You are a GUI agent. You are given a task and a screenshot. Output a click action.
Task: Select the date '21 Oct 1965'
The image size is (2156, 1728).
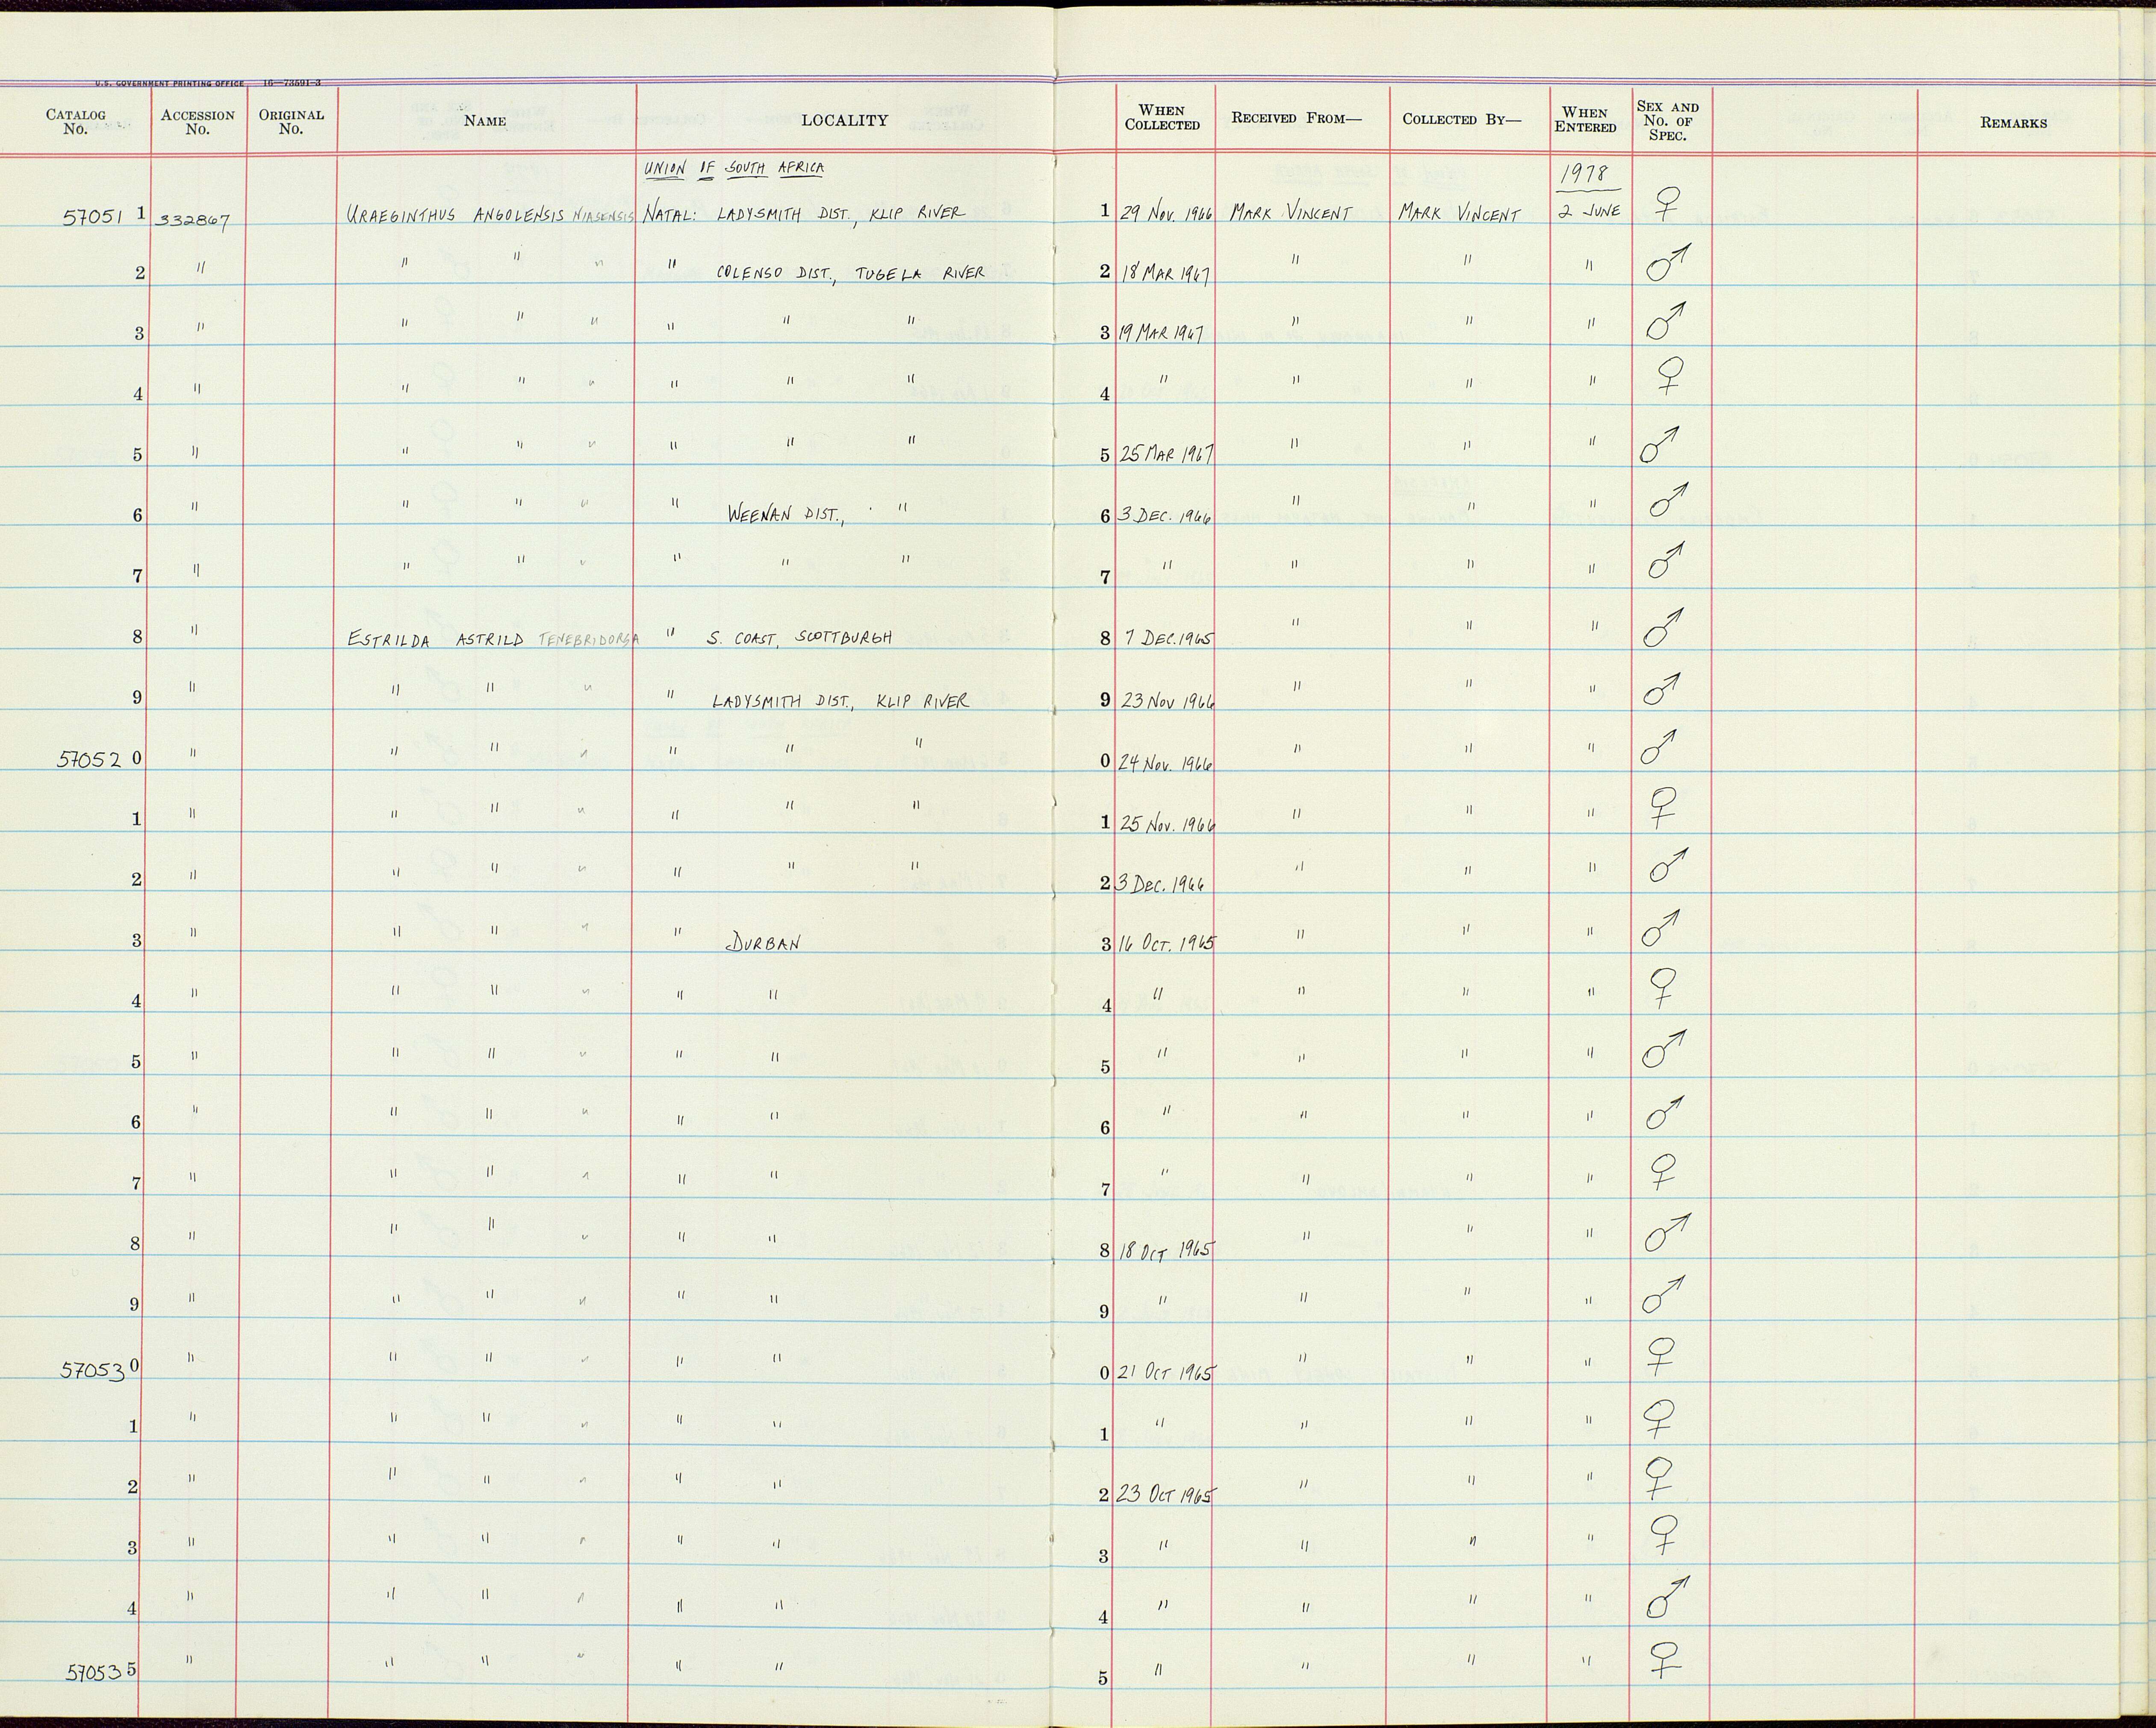[1167, 1373]
